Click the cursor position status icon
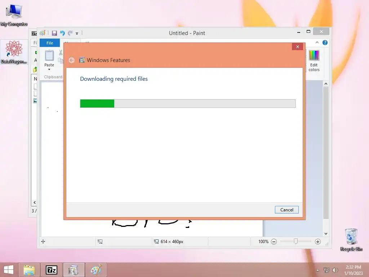 pos(43,241)
